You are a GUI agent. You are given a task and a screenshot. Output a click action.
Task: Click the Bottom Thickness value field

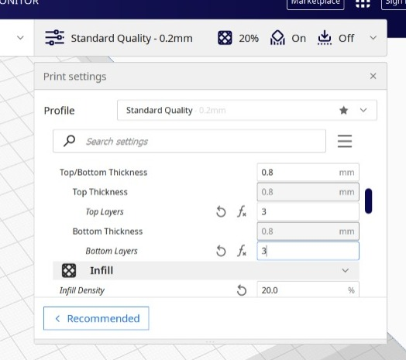click(308, 231)
